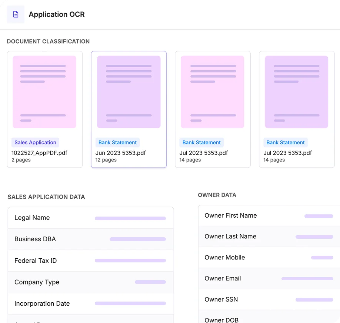The image size is (340, 323).
Task: Open the Sales Application Data section header
Action: [46, 197]
